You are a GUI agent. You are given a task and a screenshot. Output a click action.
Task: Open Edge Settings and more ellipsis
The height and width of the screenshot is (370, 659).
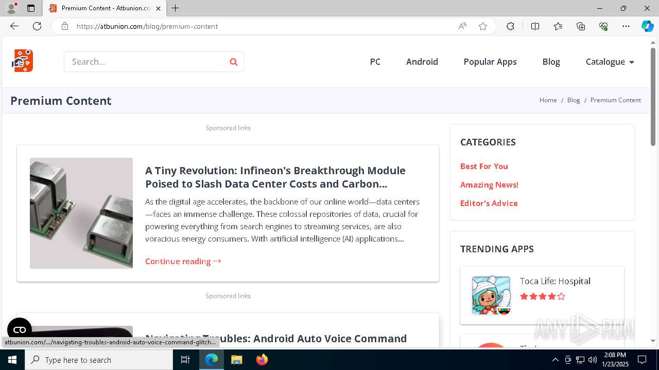coord(626,26)
